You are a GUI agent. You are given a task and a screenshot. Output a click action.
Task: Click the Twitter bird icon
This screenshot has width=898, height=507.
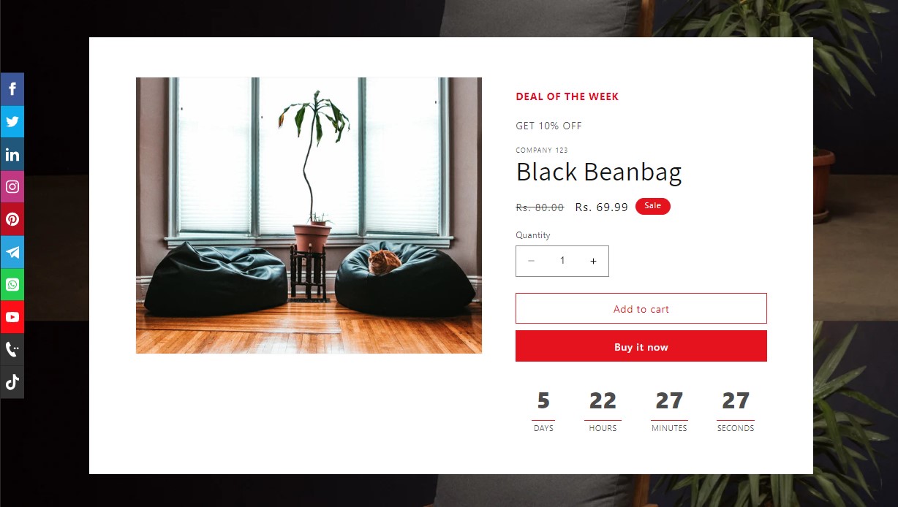(x=12, y=121)
